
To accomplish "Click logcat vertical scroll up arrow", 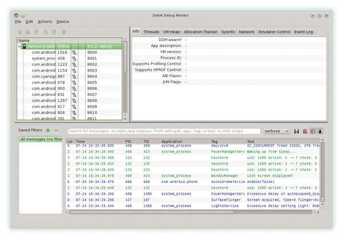I will [322, 140].
